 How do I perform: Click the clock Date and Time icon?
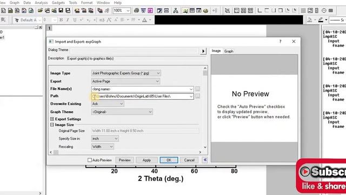tap(324, 10)
